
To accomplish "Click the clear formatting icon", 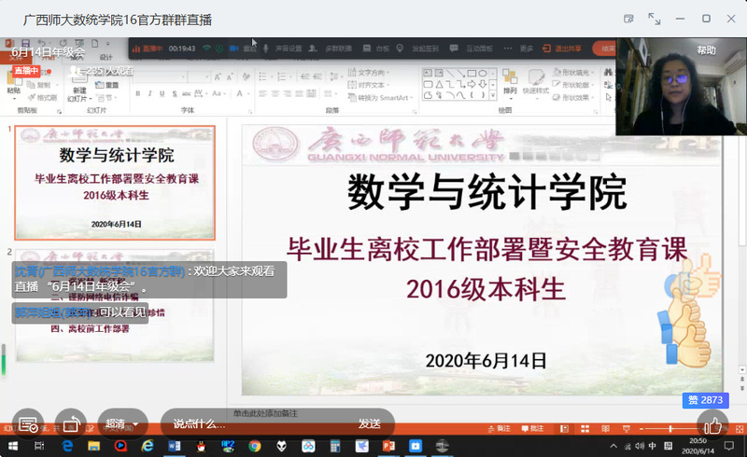I will 246,76.
